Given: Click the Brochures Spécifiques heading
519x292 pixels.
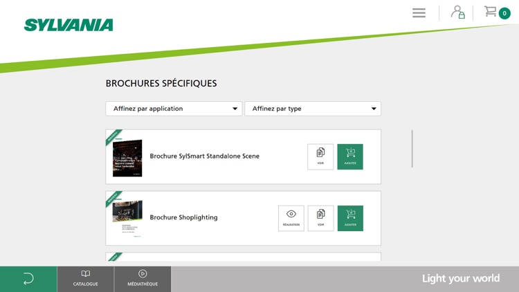Looking at the screenshot, I should pos(161,84).
